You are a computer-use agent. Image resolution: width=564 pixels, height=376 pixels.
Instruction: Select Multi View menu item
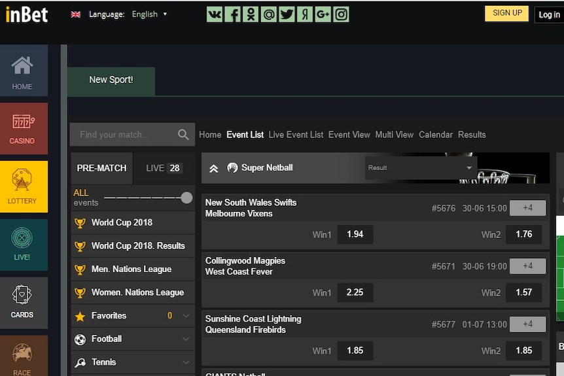(395, 135)
